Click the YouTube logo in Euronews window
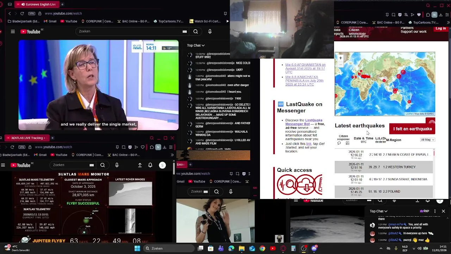The width and height of the screenshot is (451, 254). point(31,31)
